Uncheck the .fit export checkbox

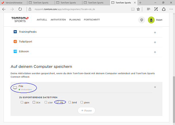point(58,102)
